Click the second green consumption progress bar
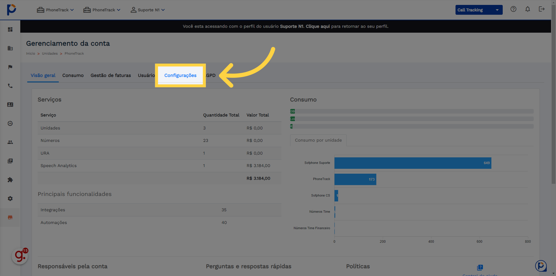The width and height of the screenshot is (556, 276). click(x=292, y=119)
